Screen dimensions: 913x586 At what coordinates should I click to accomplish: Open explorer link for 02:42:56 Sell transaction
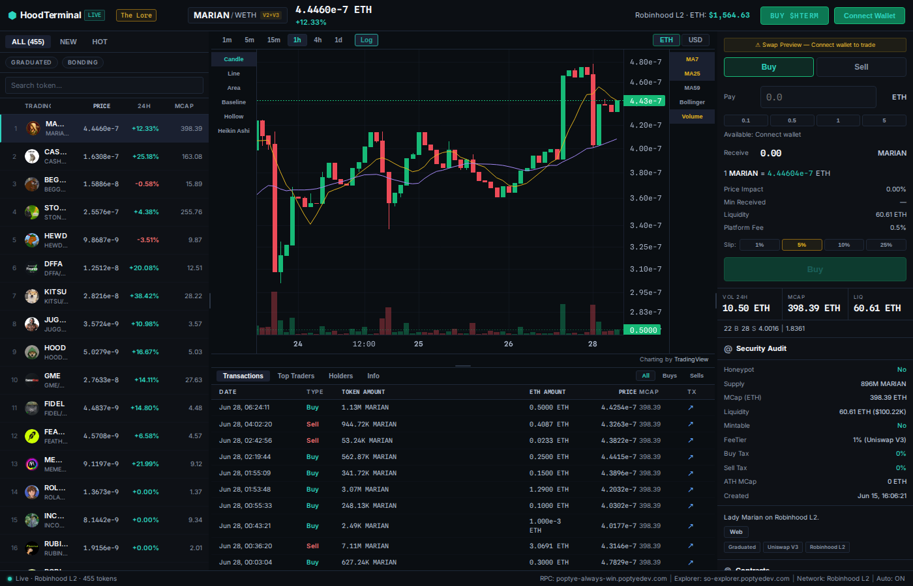point(691,440)
